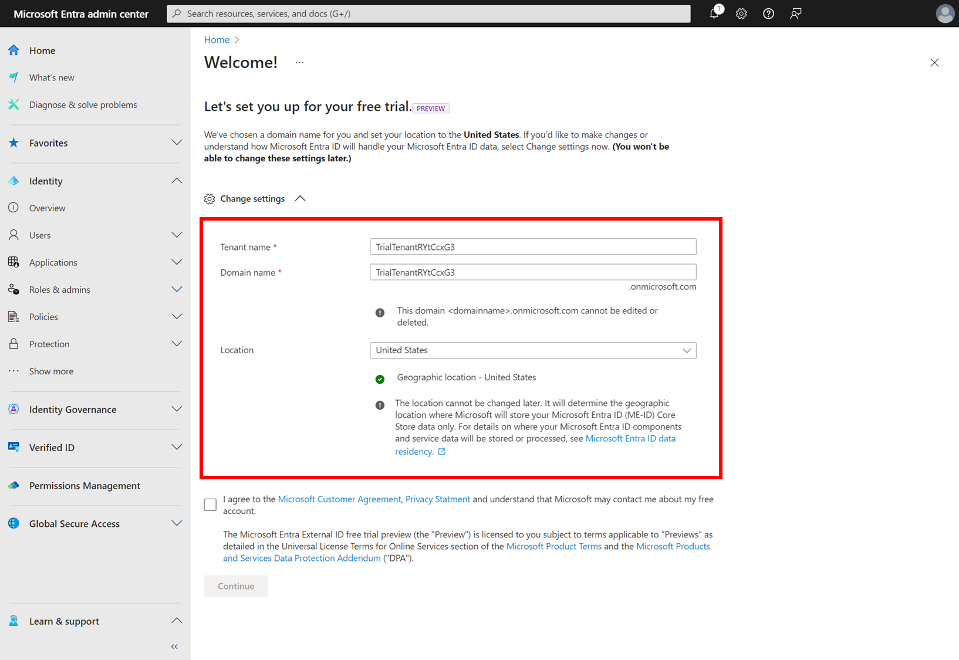Click the Protection lock icon

pyautogui.click(x=13, y=344)
